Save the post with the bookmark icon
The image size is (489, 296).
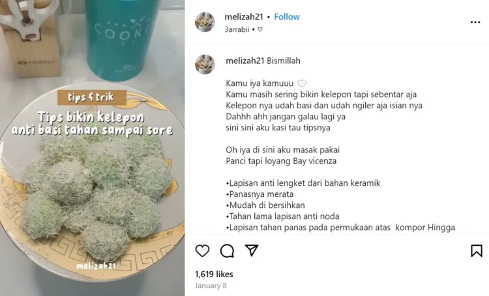(x=477, y=251)
